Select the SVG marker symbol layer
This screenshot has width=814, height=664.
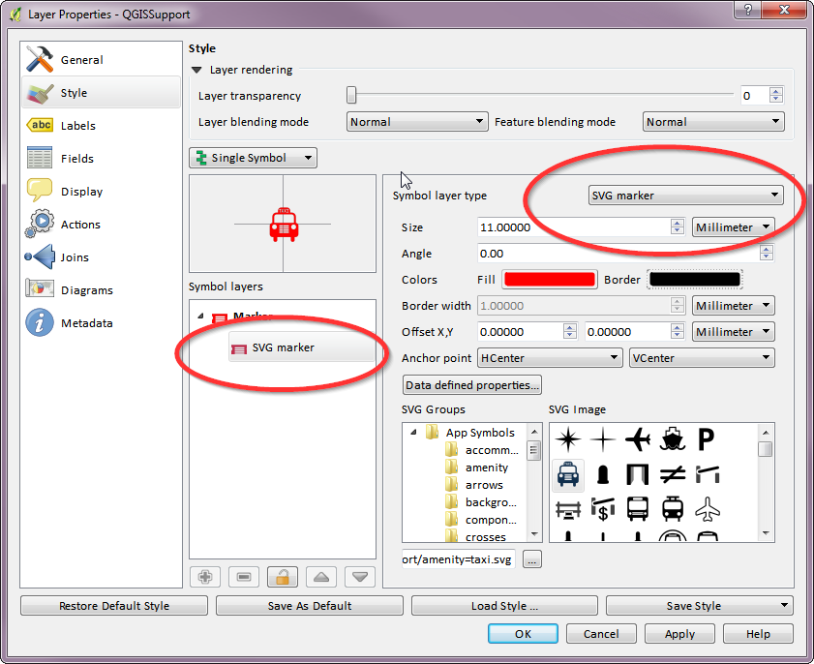pyautogui.click(x=301, y=347)
